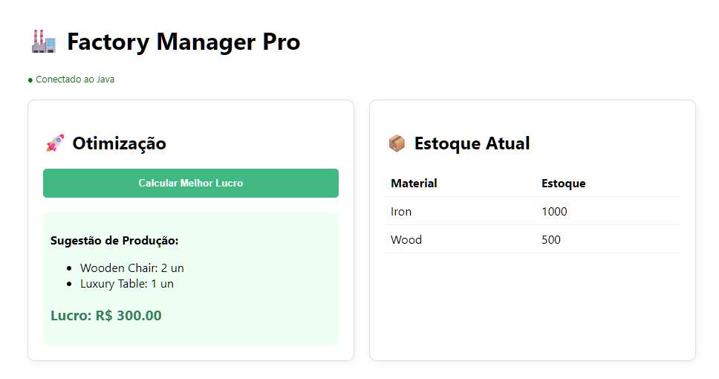Click the Wood stock value 500
719x379 pixels.
point(551,240)
